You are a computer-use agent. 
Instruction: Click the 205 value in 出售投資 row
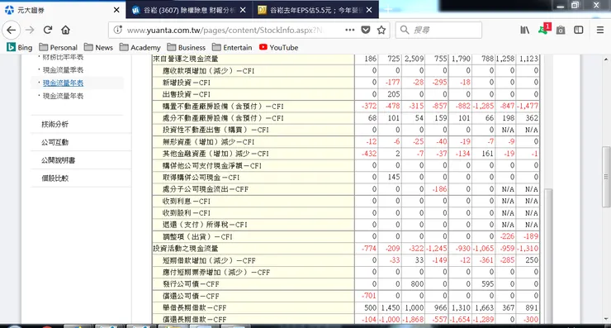click(394, 94)
